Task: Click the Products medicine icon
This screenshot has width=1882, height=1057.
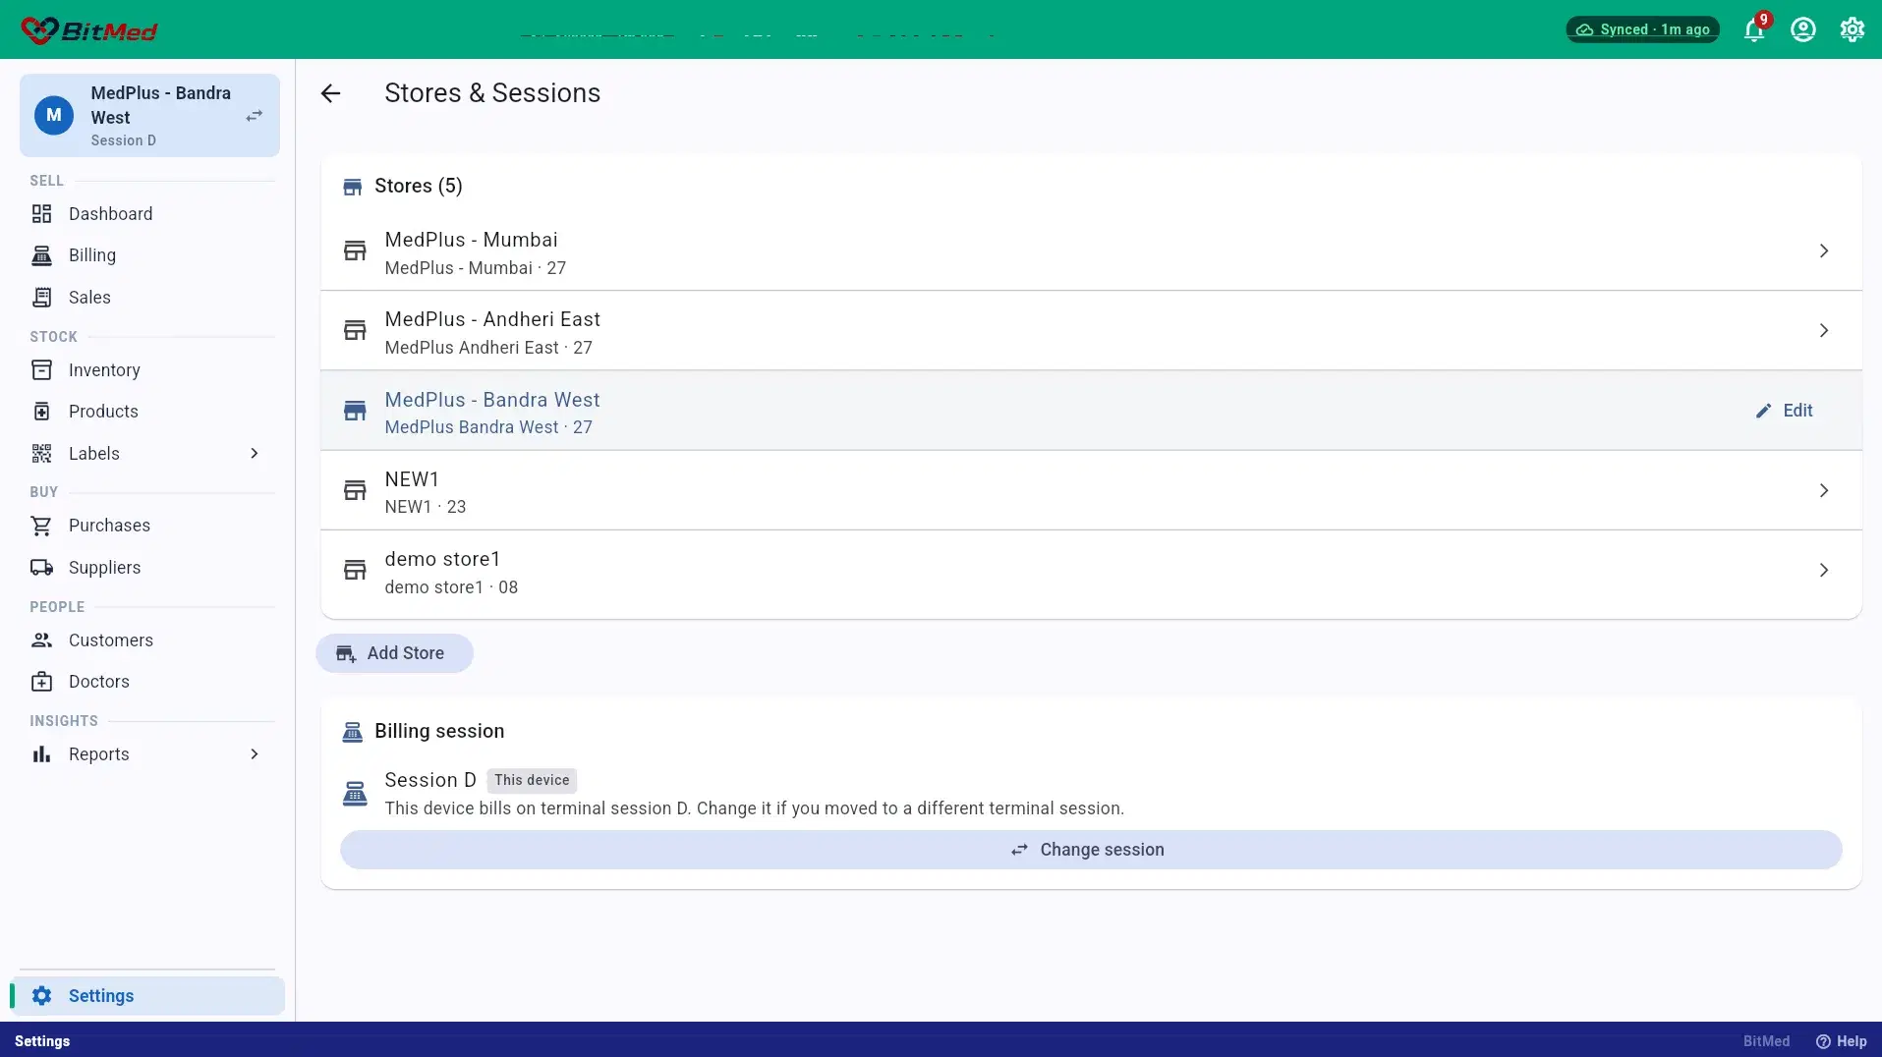Action: (x=41, y=412)
